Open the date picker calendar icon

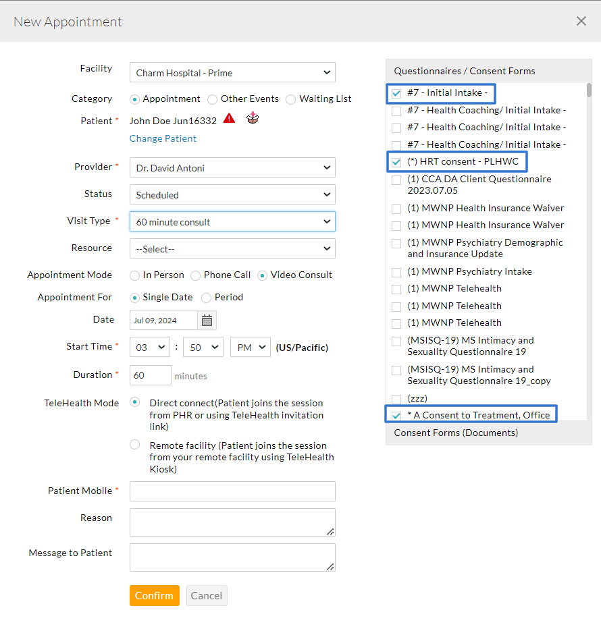[207, 321]
